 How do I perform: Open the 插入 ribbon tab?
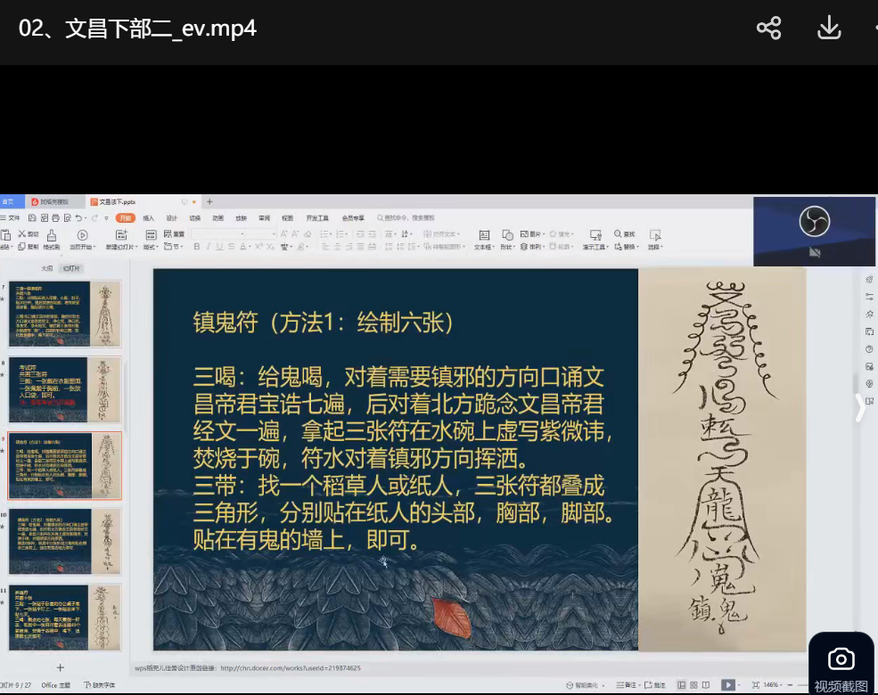coord(148,217)
